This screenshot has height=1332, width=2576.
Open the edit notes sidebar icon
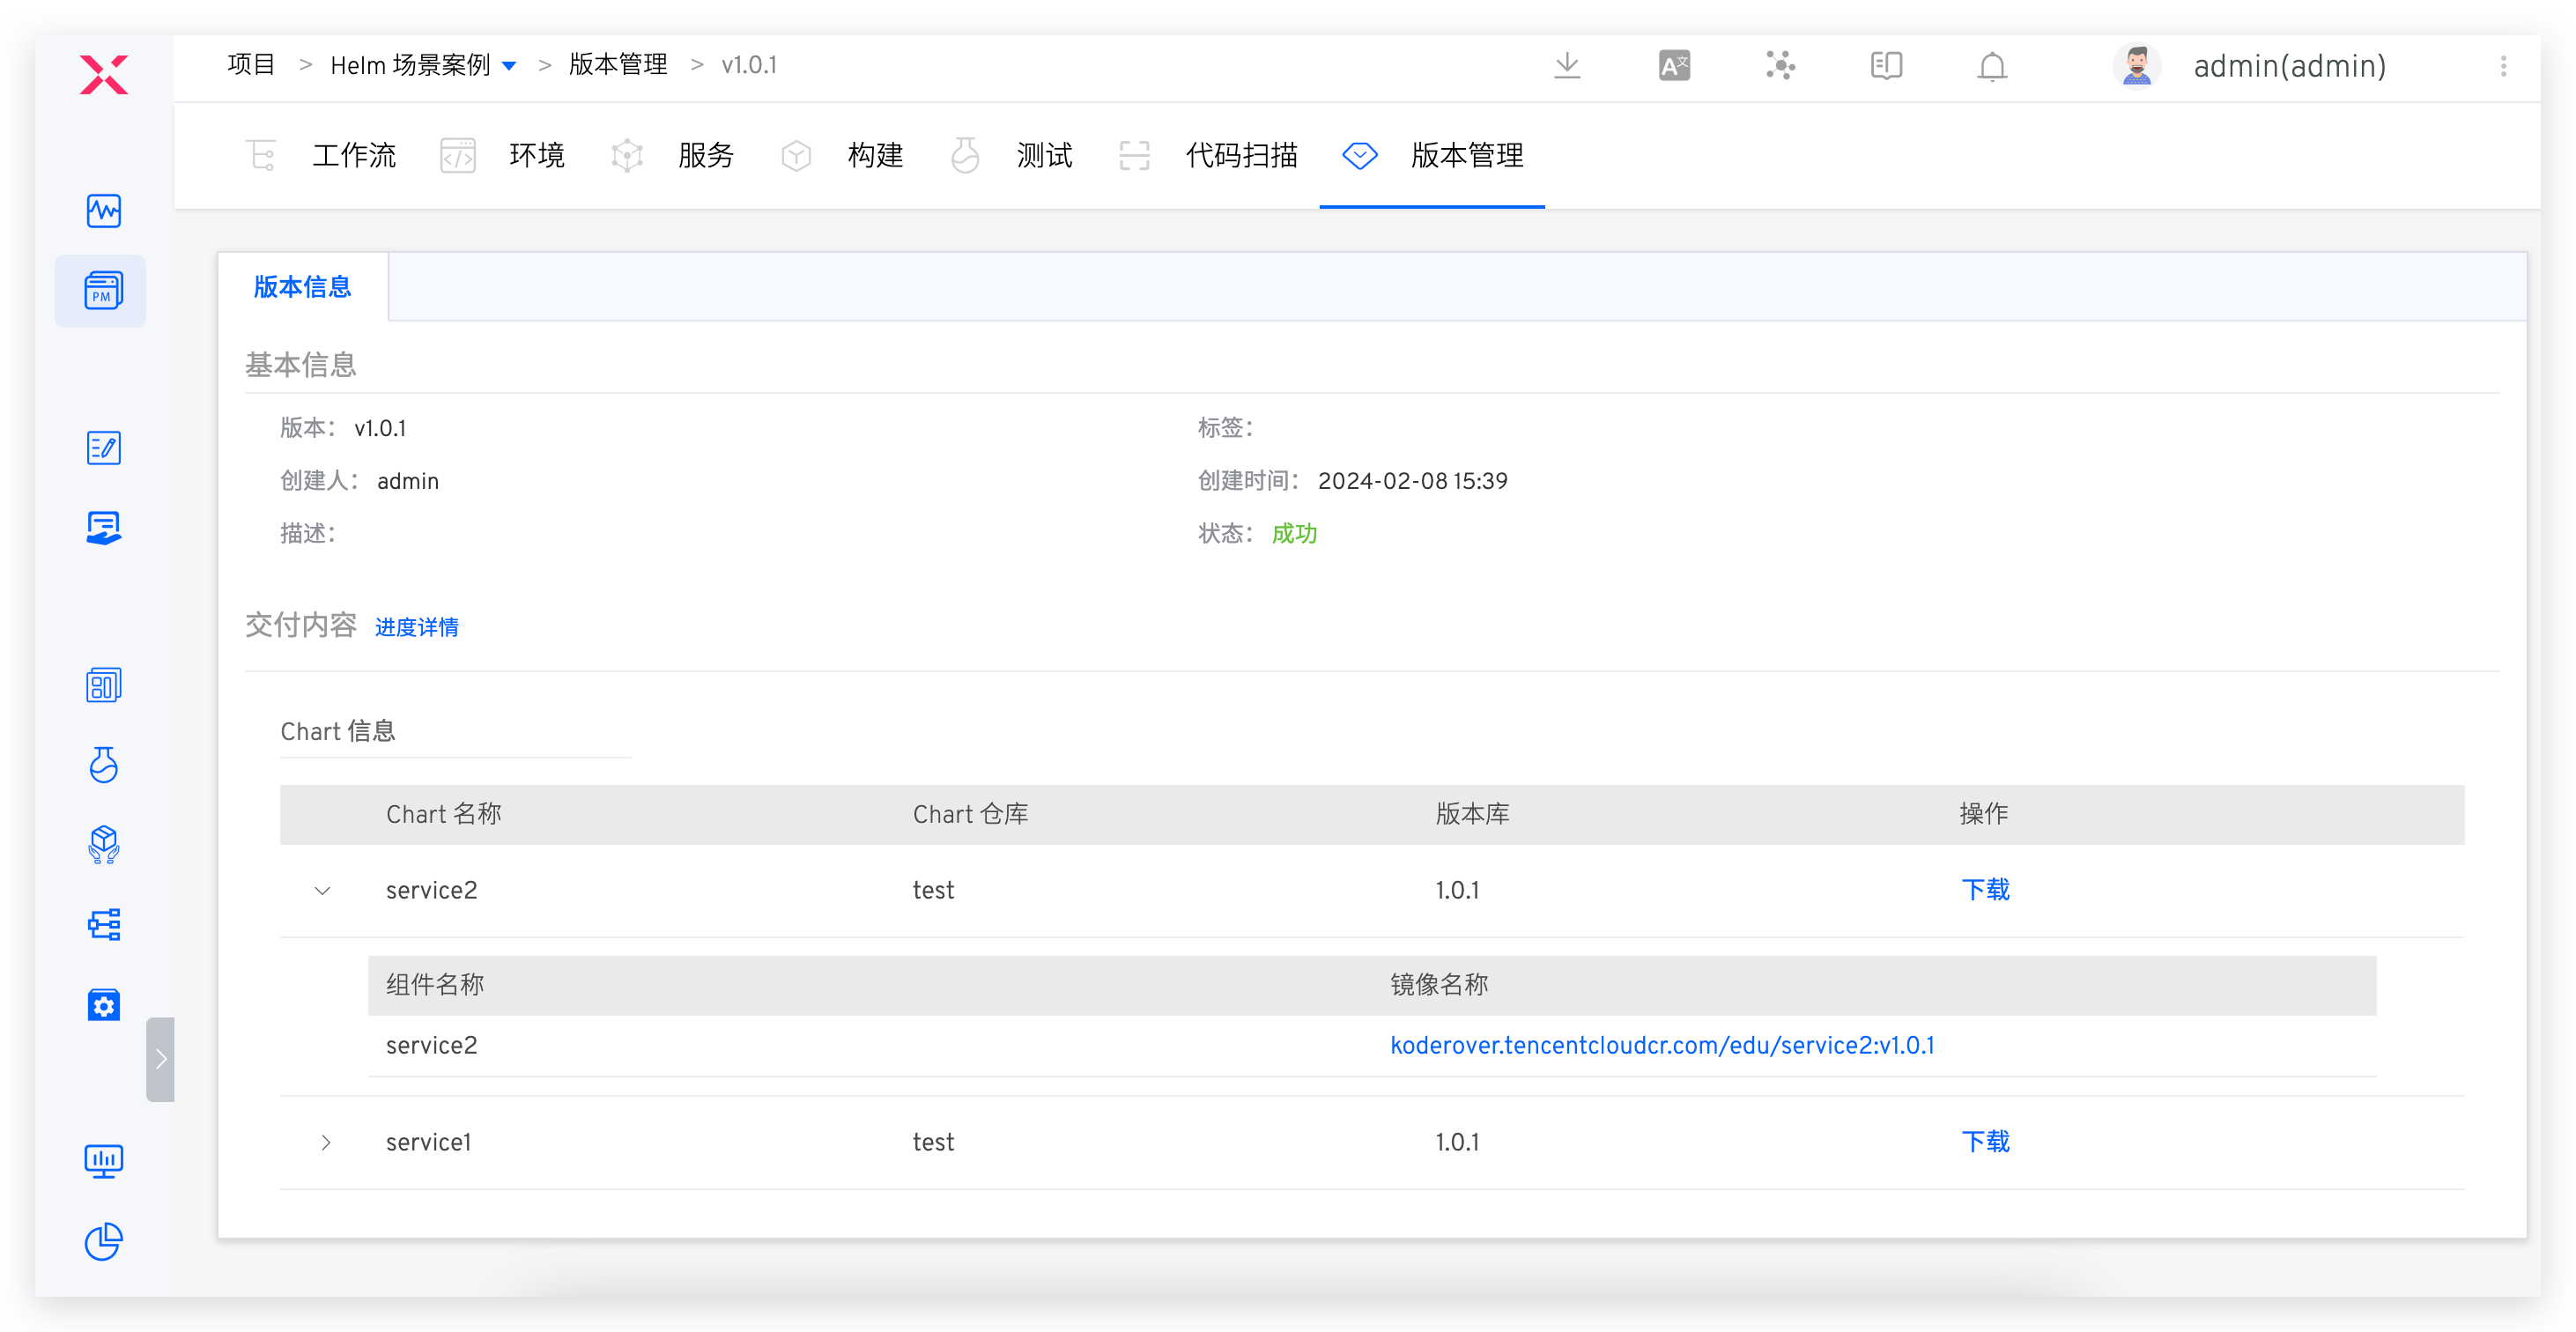(x=104, y=448)
